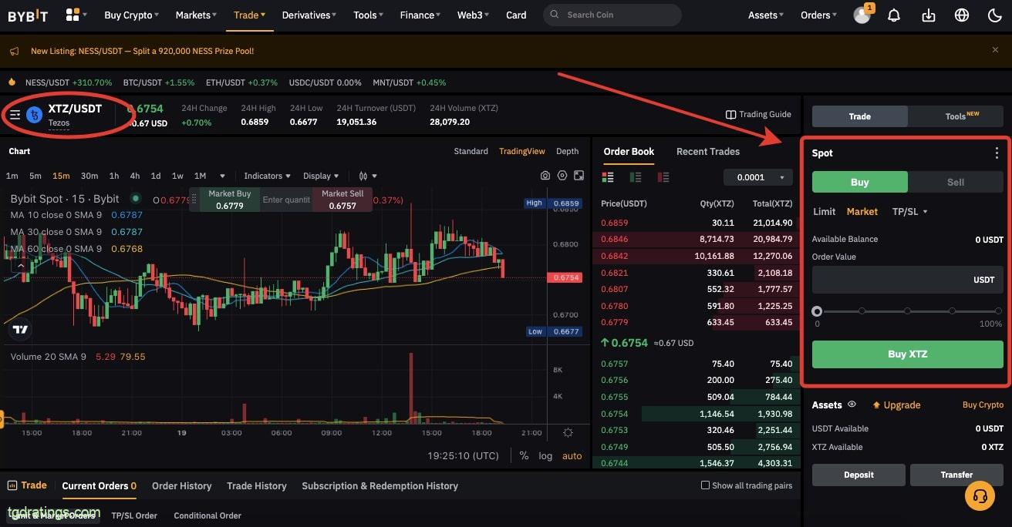Screen dimensions: 1012x527
Task: Toggle the chart percent scale
Action: (x=524, y=455)
